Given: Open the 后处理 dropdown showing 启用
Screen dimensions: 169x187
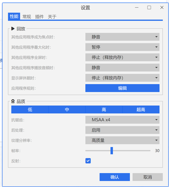Looking at the screenshot, I should pos(122,130).
